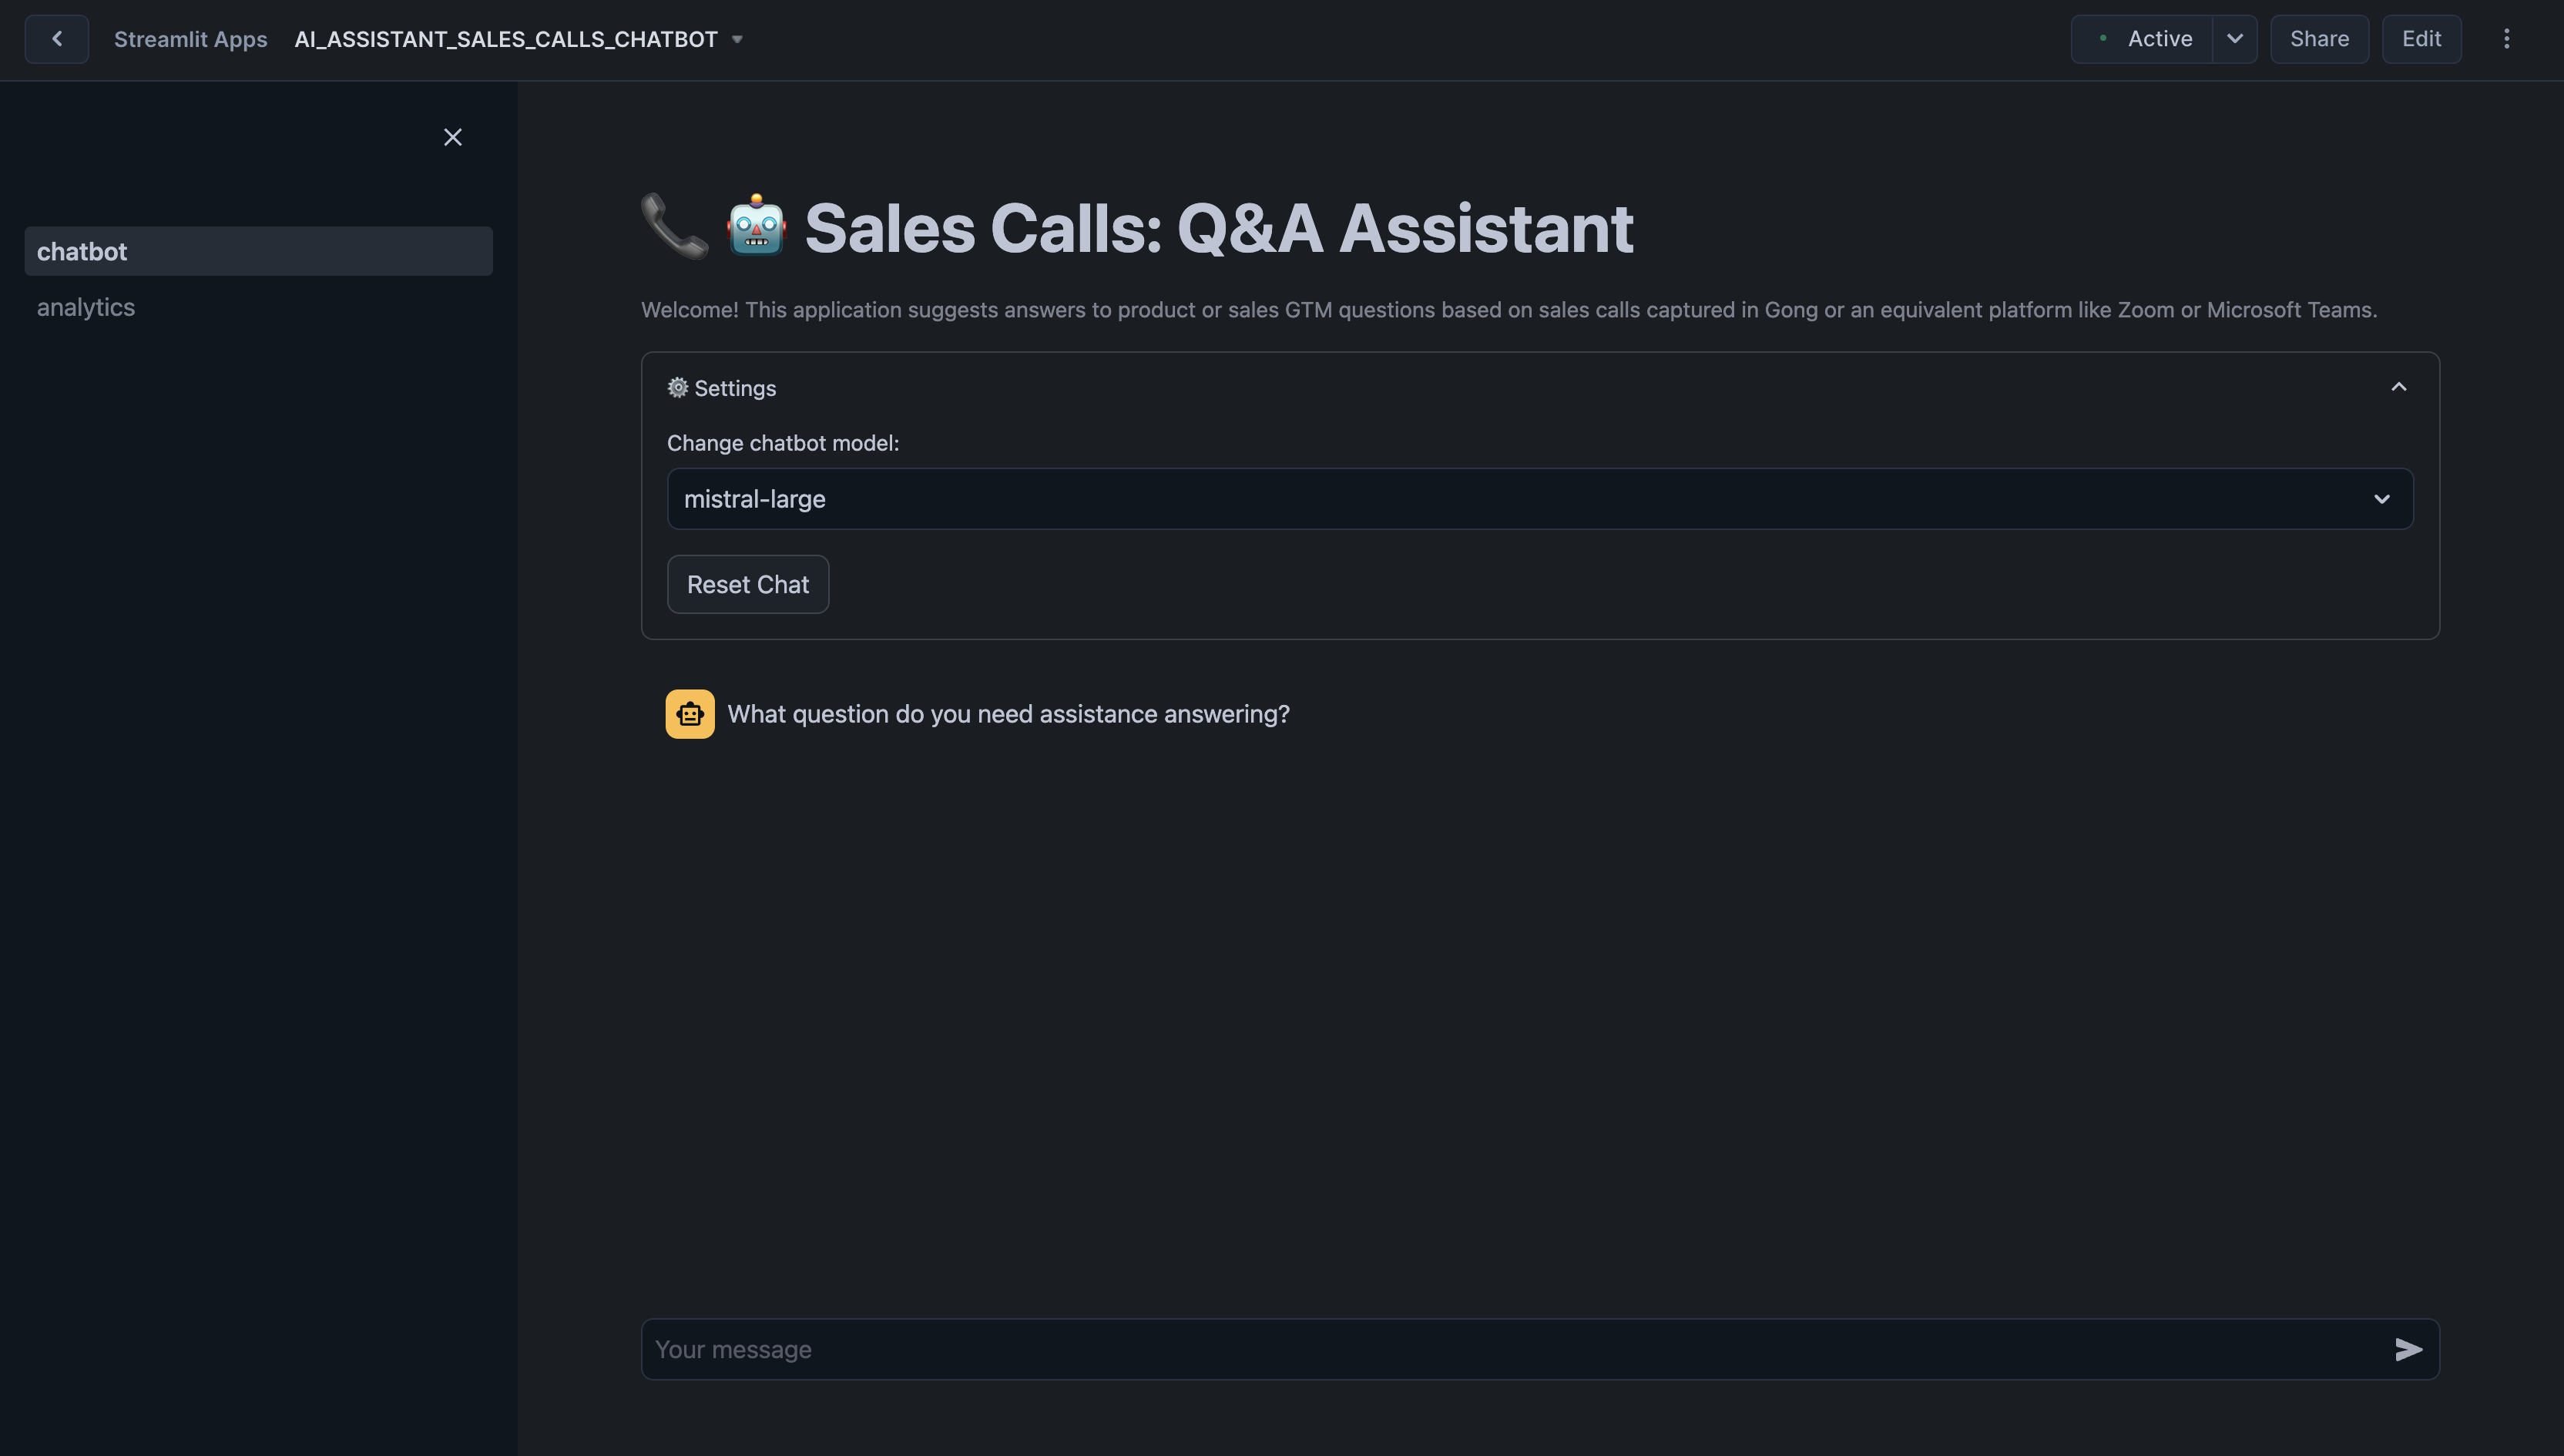The image size is (2564, 1456).
Task: Click the Share button
Action: [x=2319, y=39]
